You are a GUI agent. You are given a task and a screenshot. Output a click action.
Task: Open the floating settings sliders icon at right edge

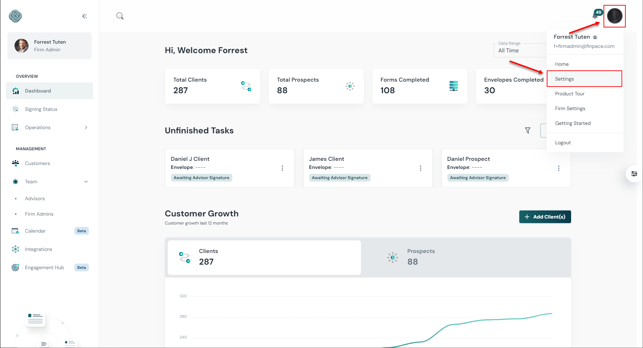coord(634,174)
